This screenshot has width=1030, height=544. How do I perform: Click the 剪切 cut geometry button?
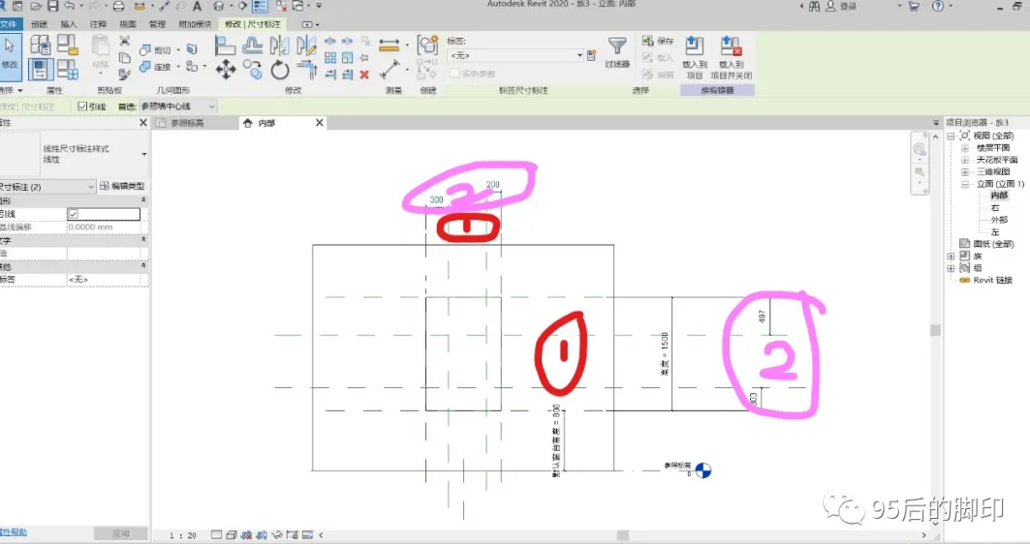click(x=155, y=50)
